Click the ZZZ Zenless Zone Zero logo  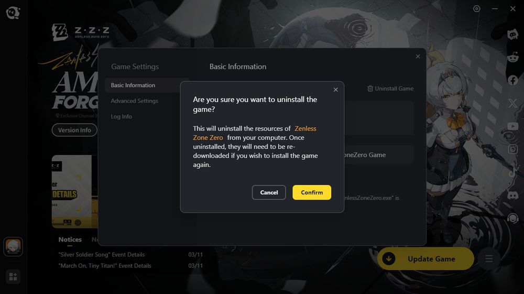tap(81, 32)
